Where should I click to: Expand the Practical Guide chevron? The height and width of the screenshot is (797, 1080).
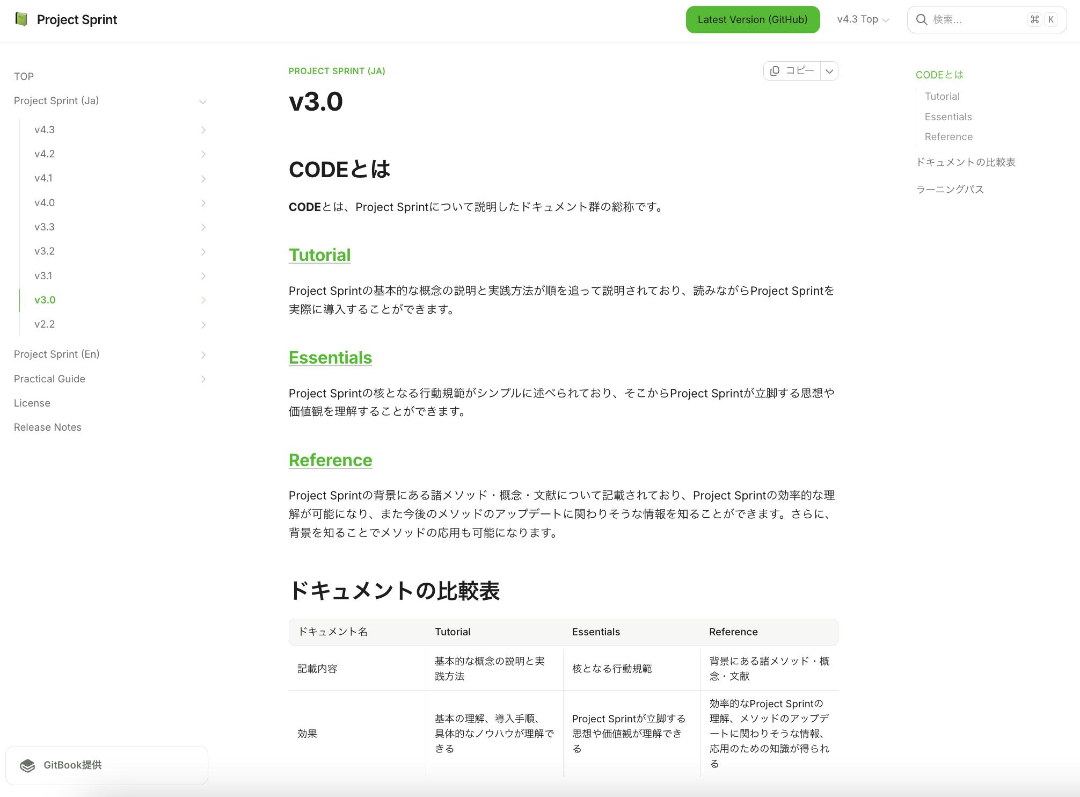[203, 379]
